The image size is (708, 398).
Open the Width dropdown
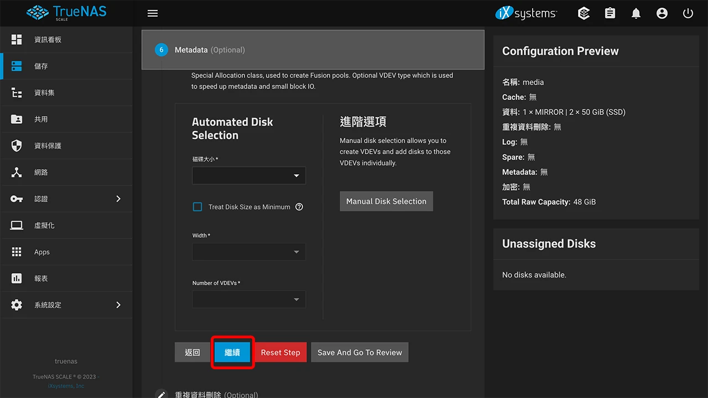248,252
